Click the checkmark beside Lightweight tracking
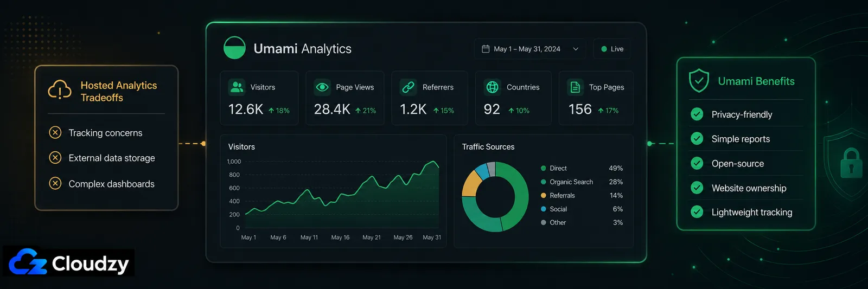The height and width of the screenshot is (289, 868). 697,212
